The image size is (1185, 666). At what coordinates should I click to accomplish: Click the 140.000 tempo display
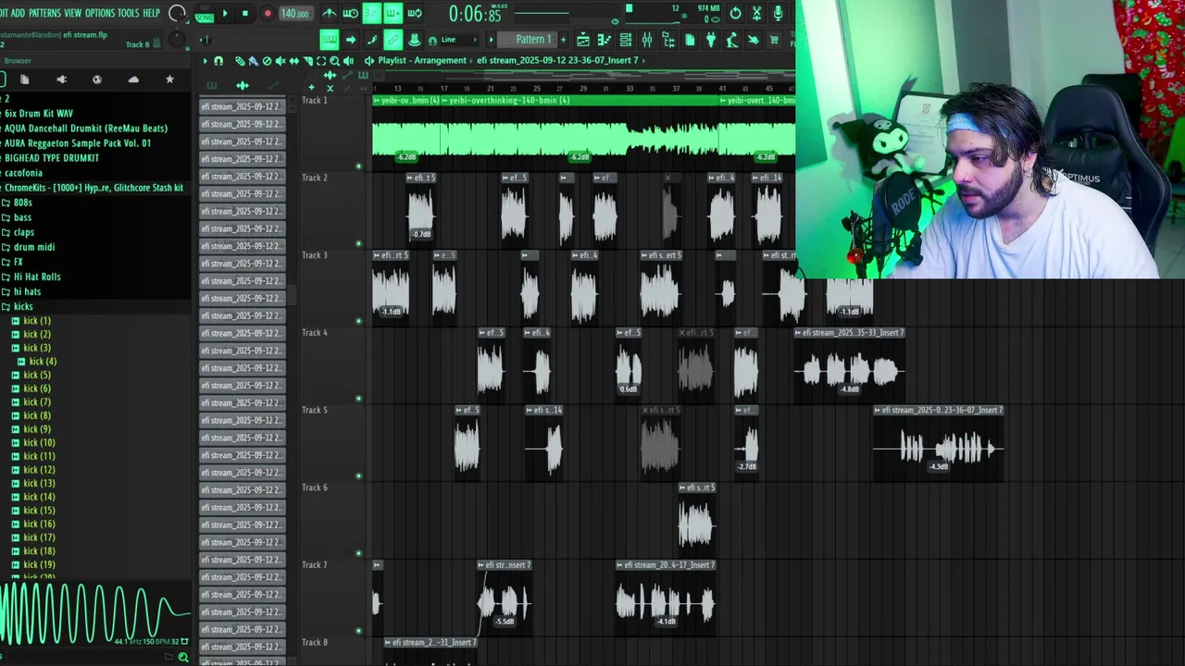tap(295, 14)
